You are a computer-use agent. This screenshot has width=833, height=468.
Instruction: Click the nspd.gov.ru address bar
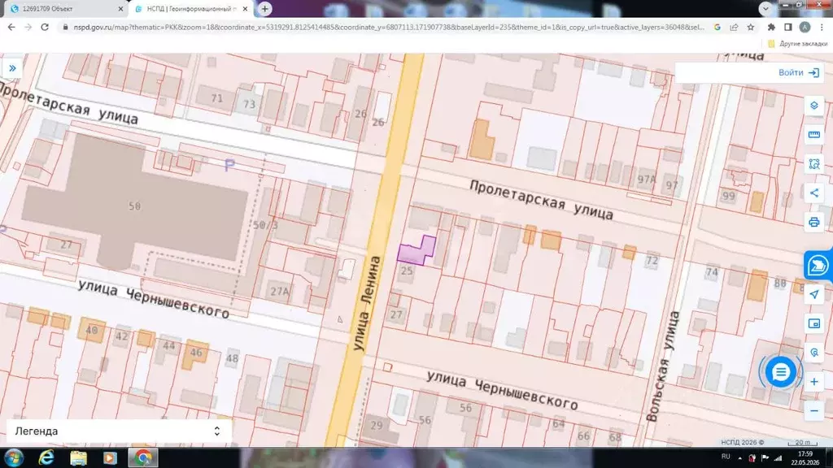pyautogui.click(x=388, y=27)
